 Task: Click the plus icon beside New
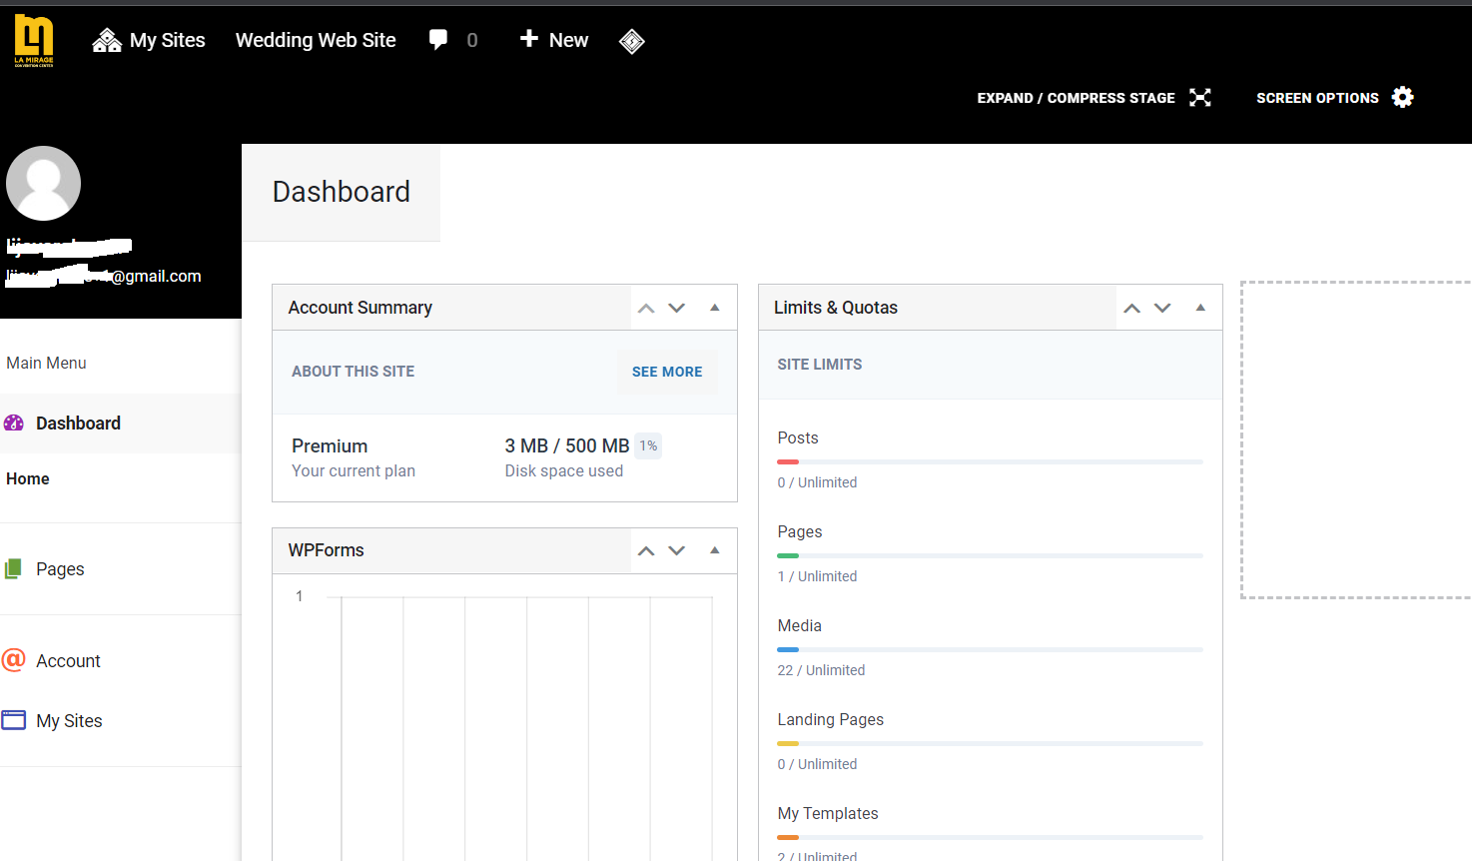click(529, 38)
